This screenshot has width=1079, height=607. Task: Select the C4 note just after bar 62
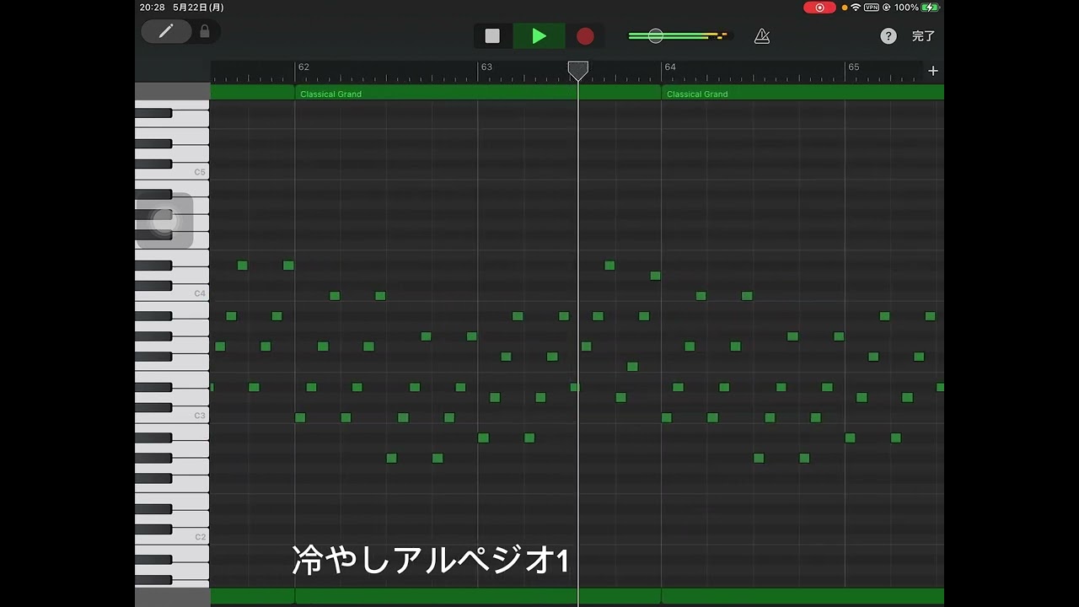[x=335, y=296]
